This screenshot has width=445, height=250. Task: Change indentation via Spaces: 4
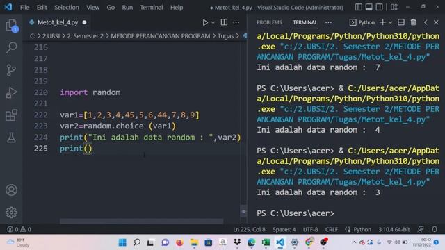(284, 229)
